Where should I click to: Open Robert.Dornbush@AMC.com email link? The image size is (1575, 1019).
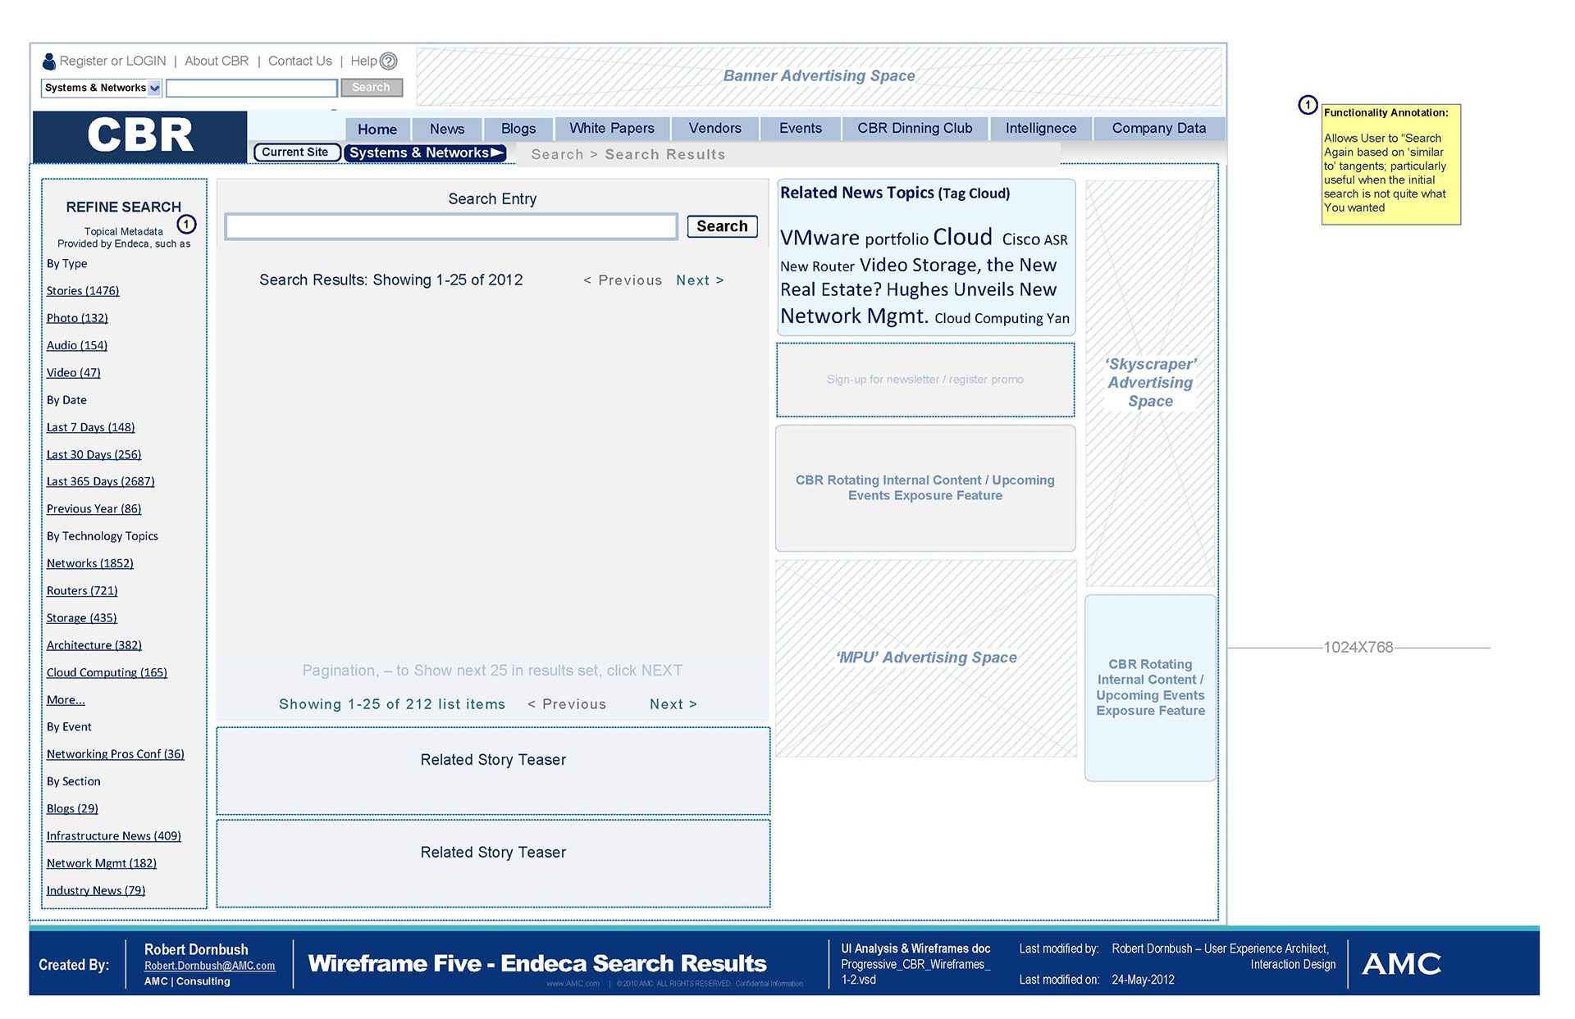tap(209, 966)
